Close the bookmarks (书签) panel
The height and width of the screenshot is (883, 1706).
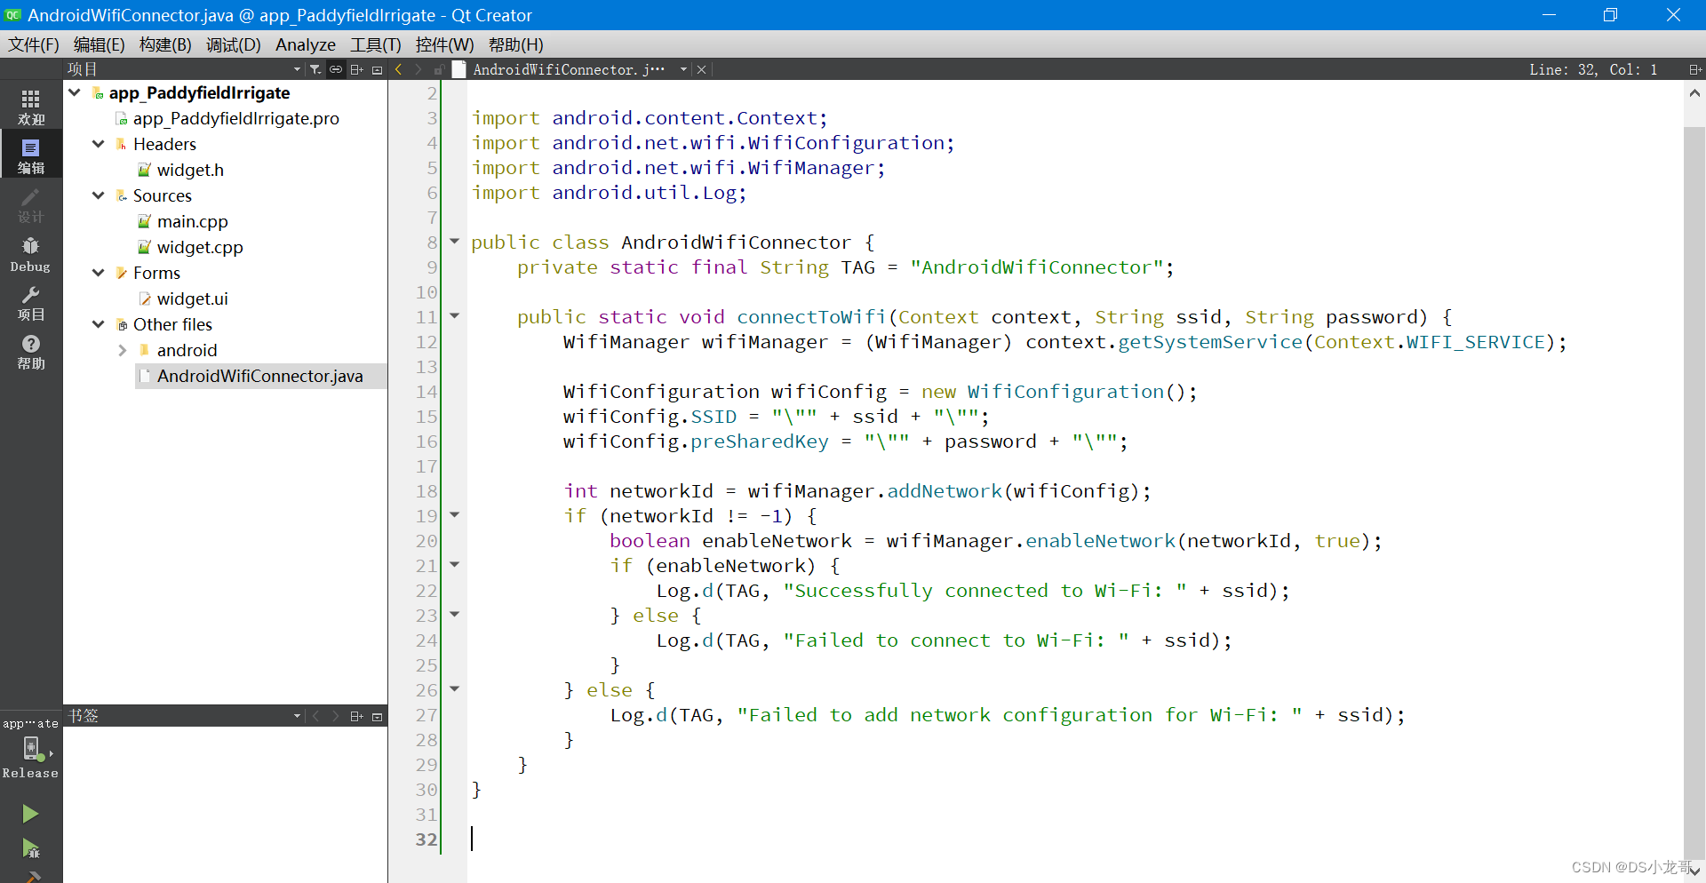point(377,716)
